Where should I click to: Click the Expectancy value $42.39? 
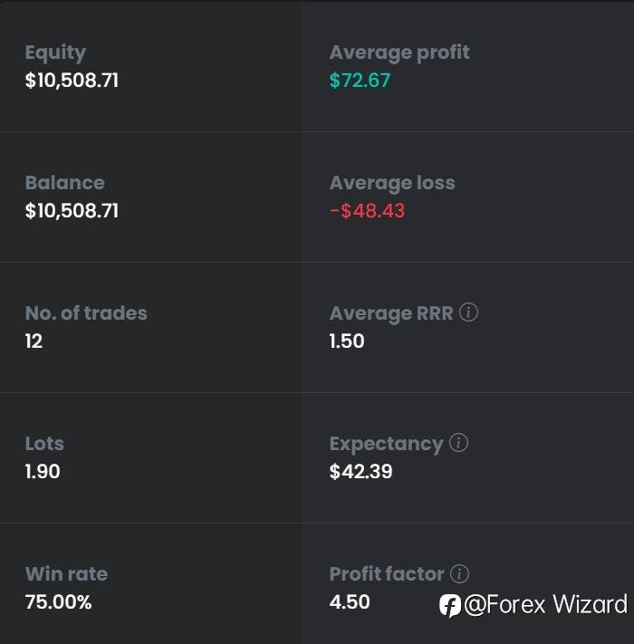pos(361,471)
